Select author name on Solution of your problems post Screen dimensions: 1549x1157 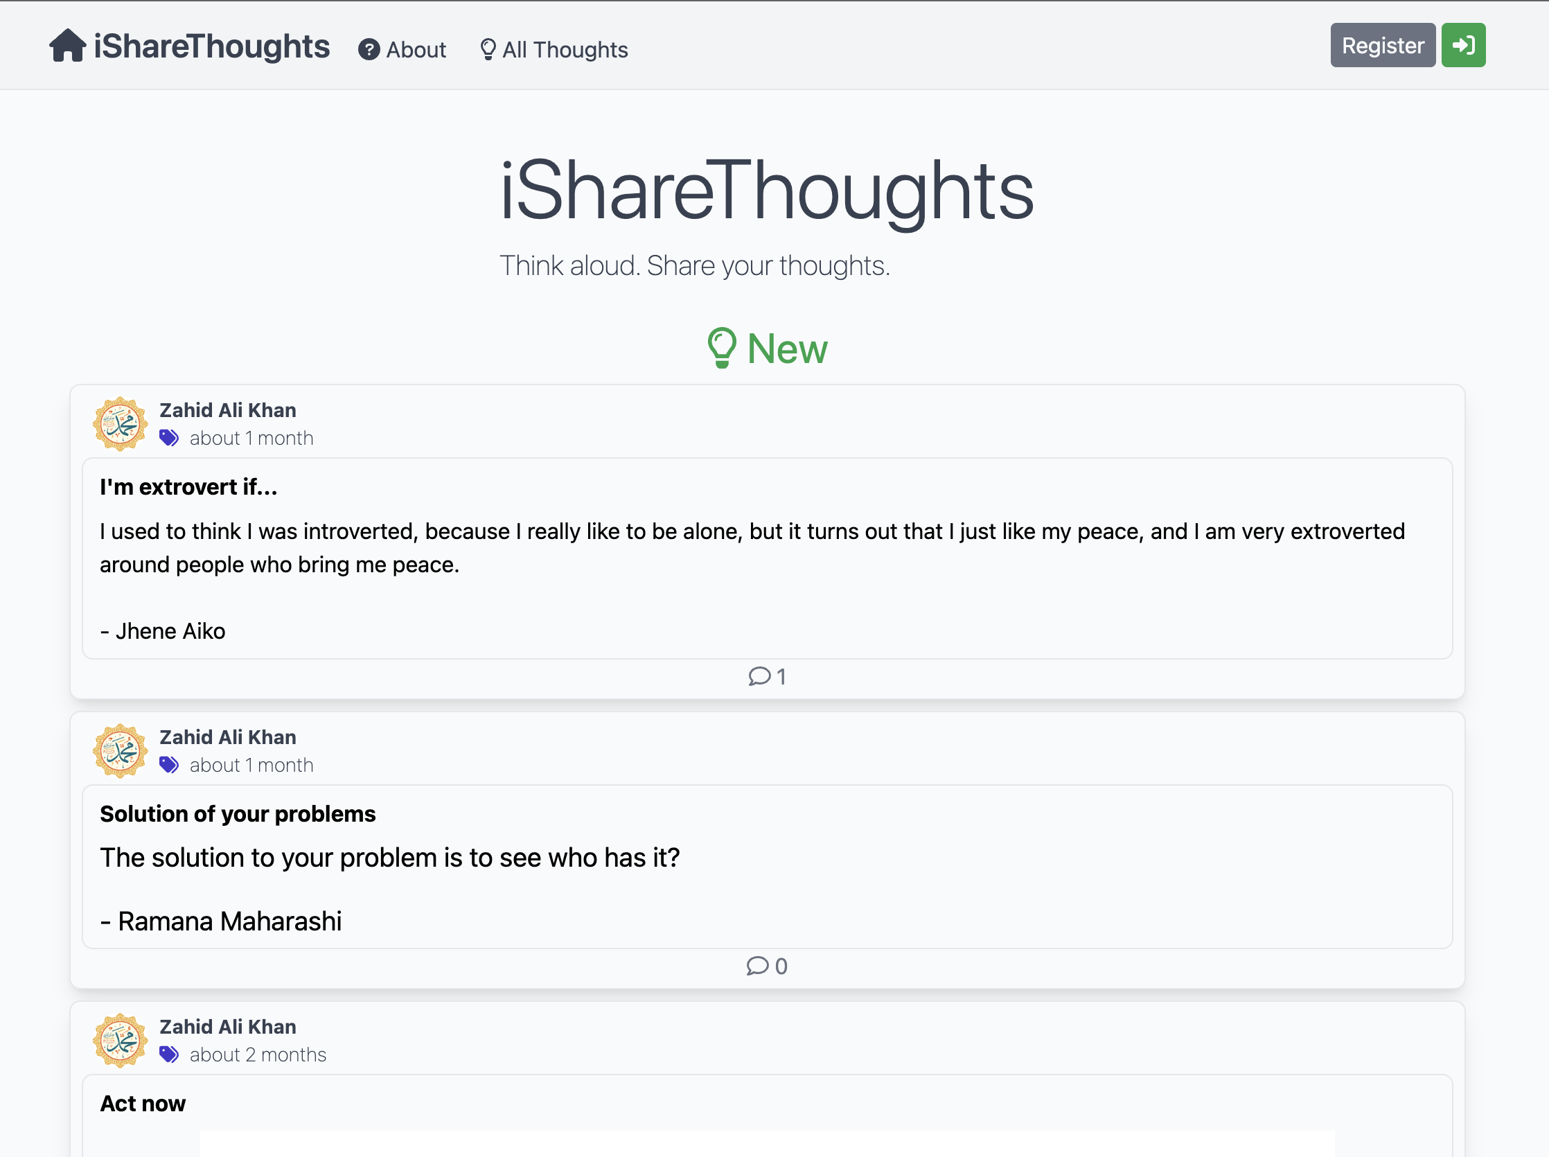pyautogui.click(x=228, y=736)
